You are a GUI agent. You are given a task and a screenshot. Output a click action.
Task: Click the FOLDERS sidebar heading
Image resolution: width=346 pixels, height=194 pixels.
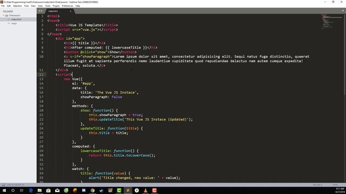(x=8, y=11)
